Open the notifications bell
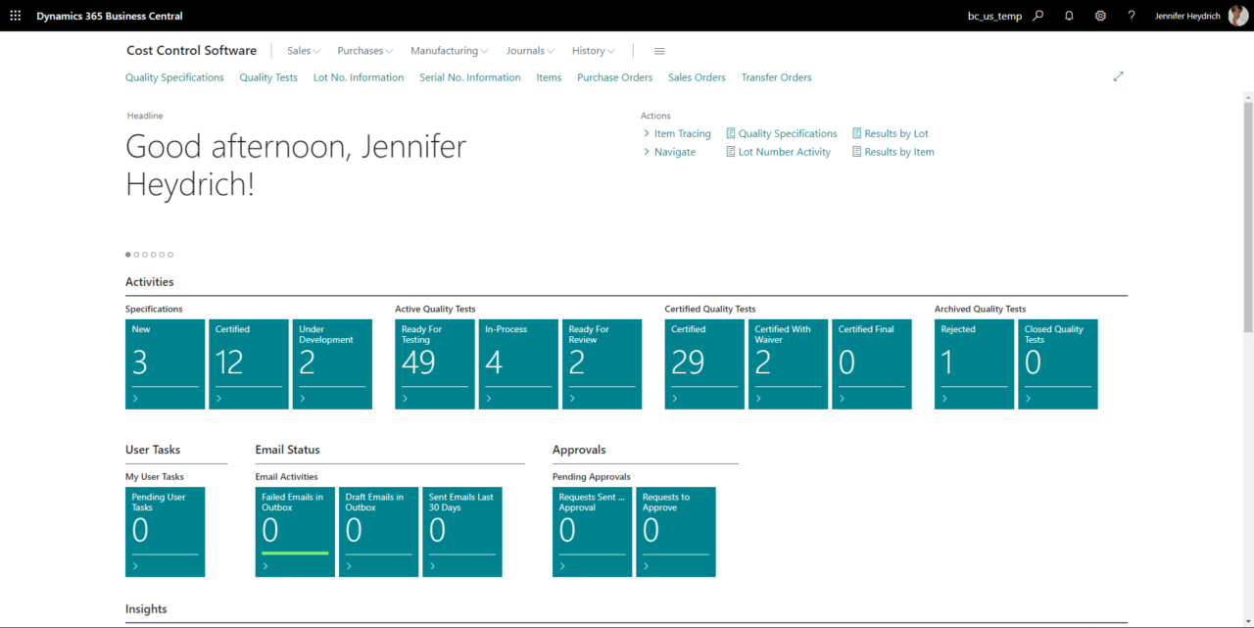1254x628 pixels. point(1069,16)
